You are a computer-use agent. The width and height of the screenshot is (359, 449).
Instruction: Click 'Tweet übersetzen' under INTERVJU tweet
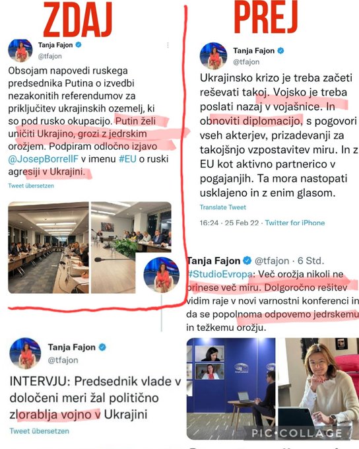pos(39,431)
